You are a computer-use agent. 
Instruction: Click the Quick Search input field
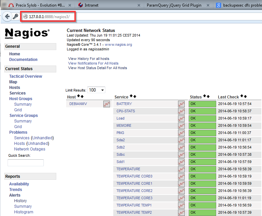coord(26,163)
